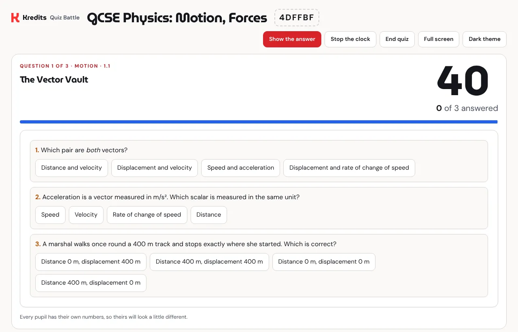
Task: Click the 'Question 1 of 3 · Motion · 1.1' label
Action: [65, 66]
